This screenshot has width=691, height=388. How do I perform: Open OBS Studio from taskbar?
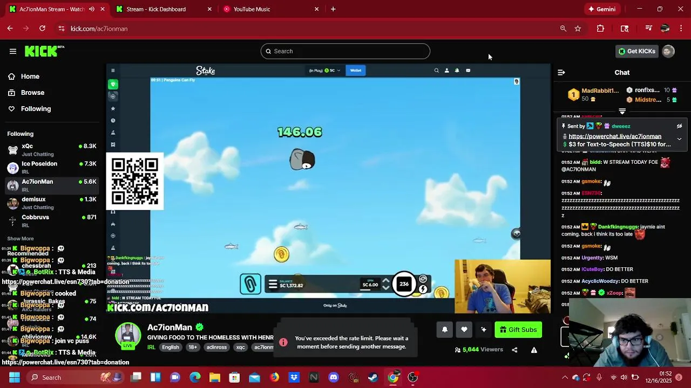pyautogui.click(x=413, y=377)
